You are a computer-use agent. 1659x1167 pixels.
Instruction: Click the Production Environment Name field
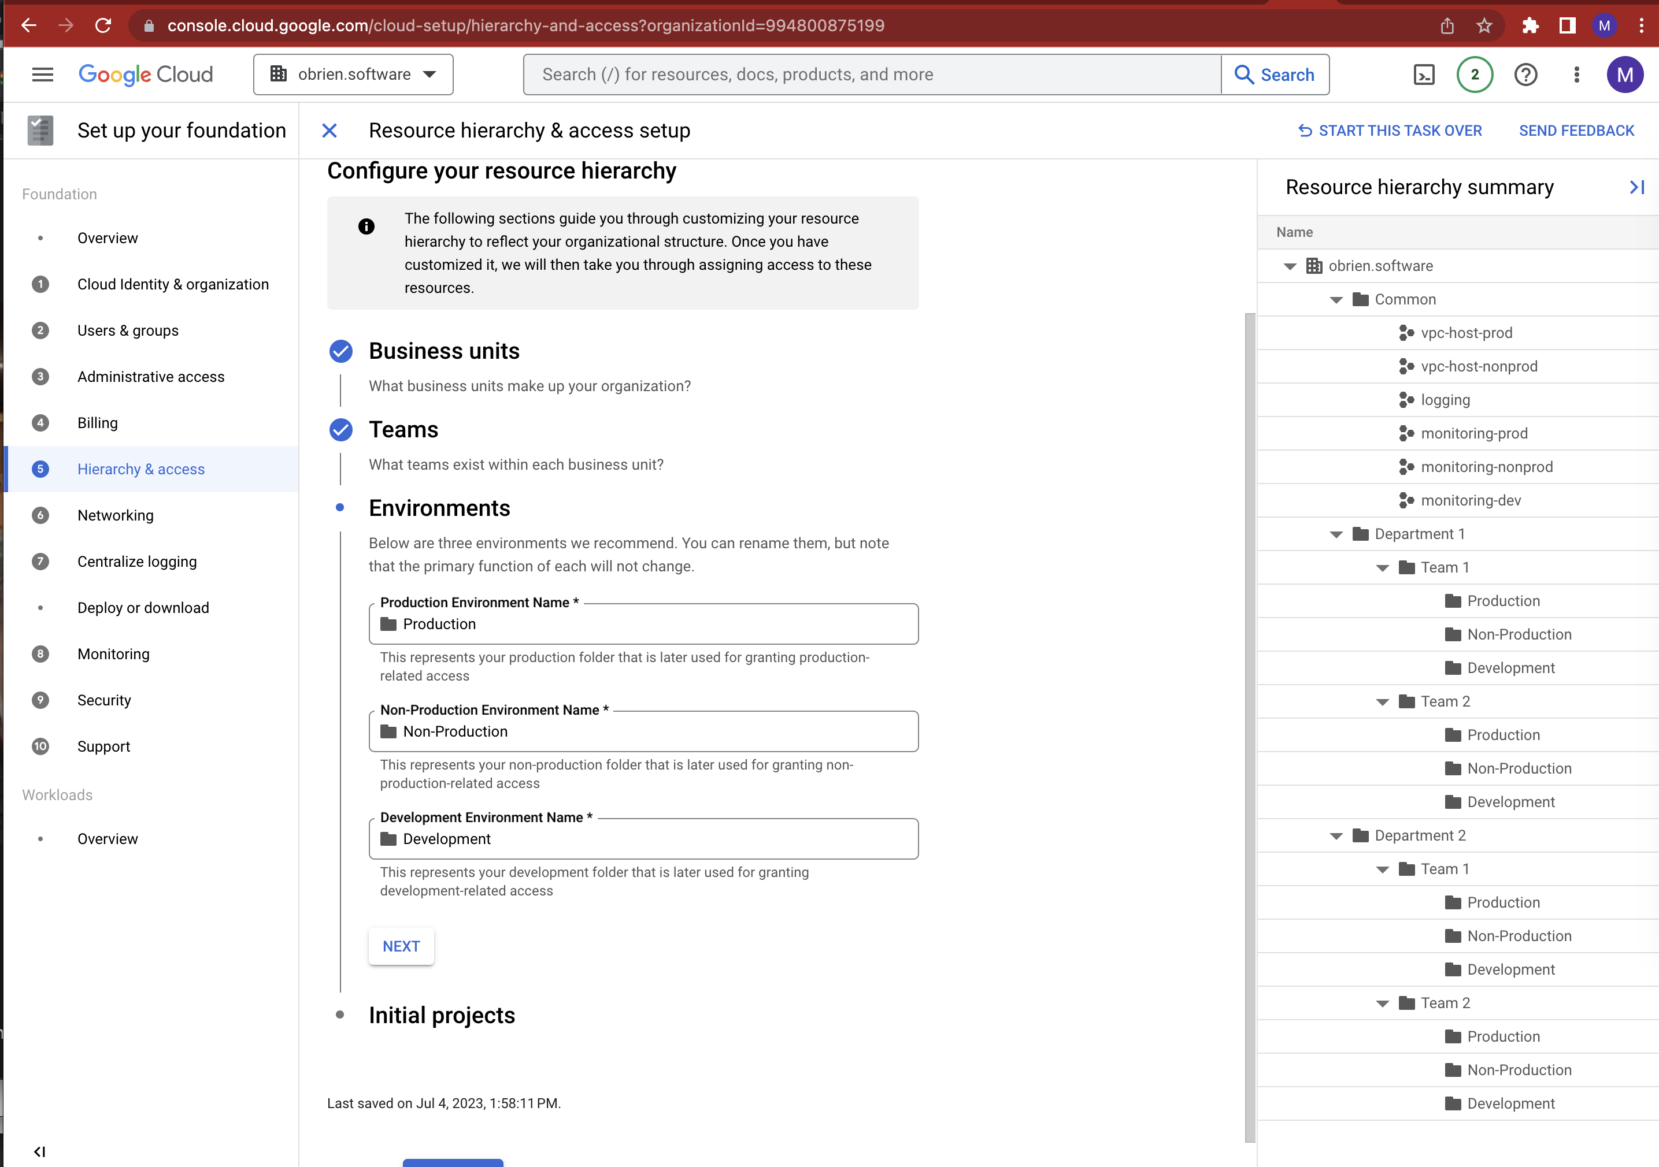(x=643, y=624)
